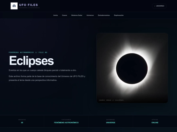The height and width of the screenshot is (132, 177).
Task: Open the Exploración menu item
Action: (x=119, y=15)
